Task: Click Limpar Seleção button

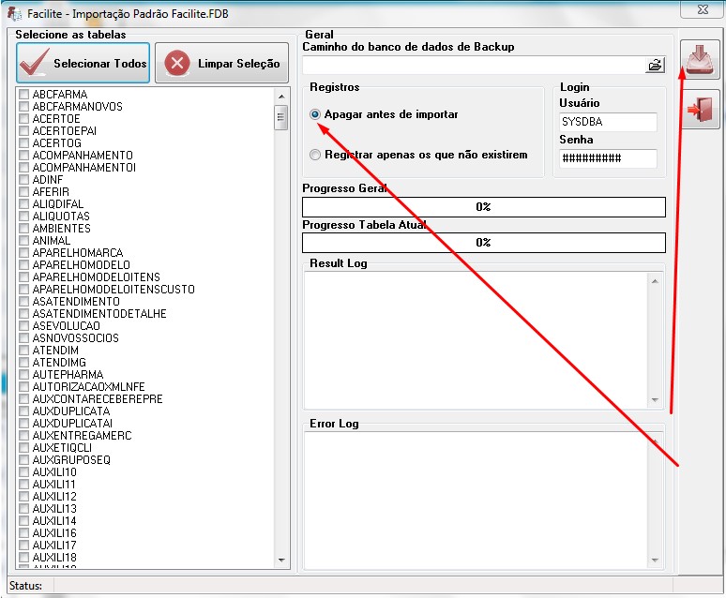Action: [221, 63]
